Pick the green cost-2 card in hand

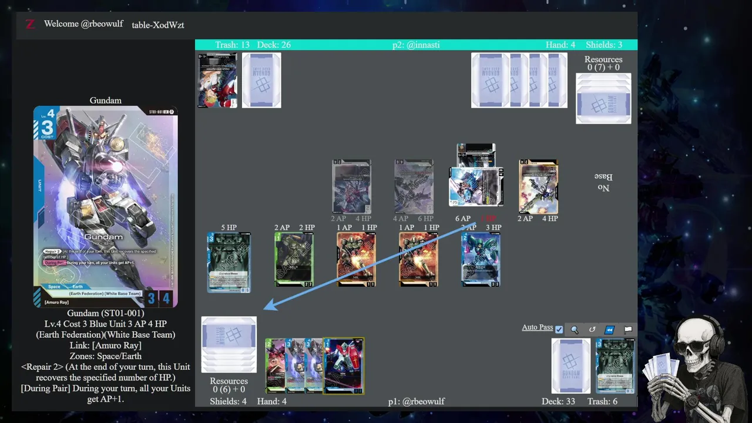coord(274,366)
